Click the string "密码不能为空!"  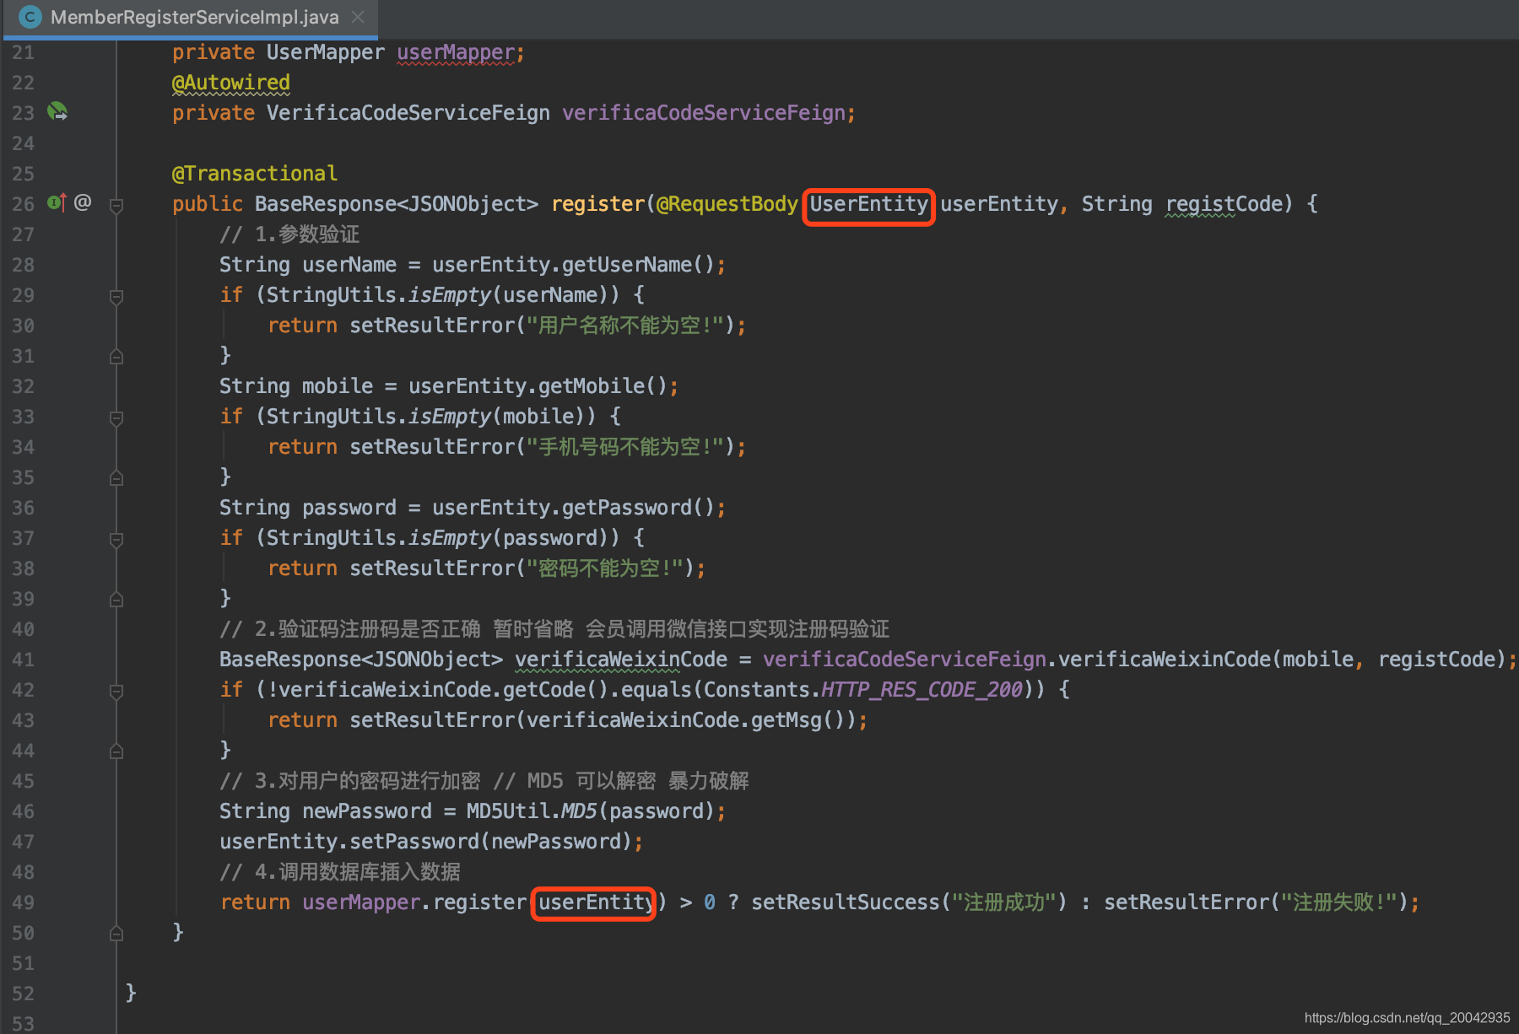point(604,568)
